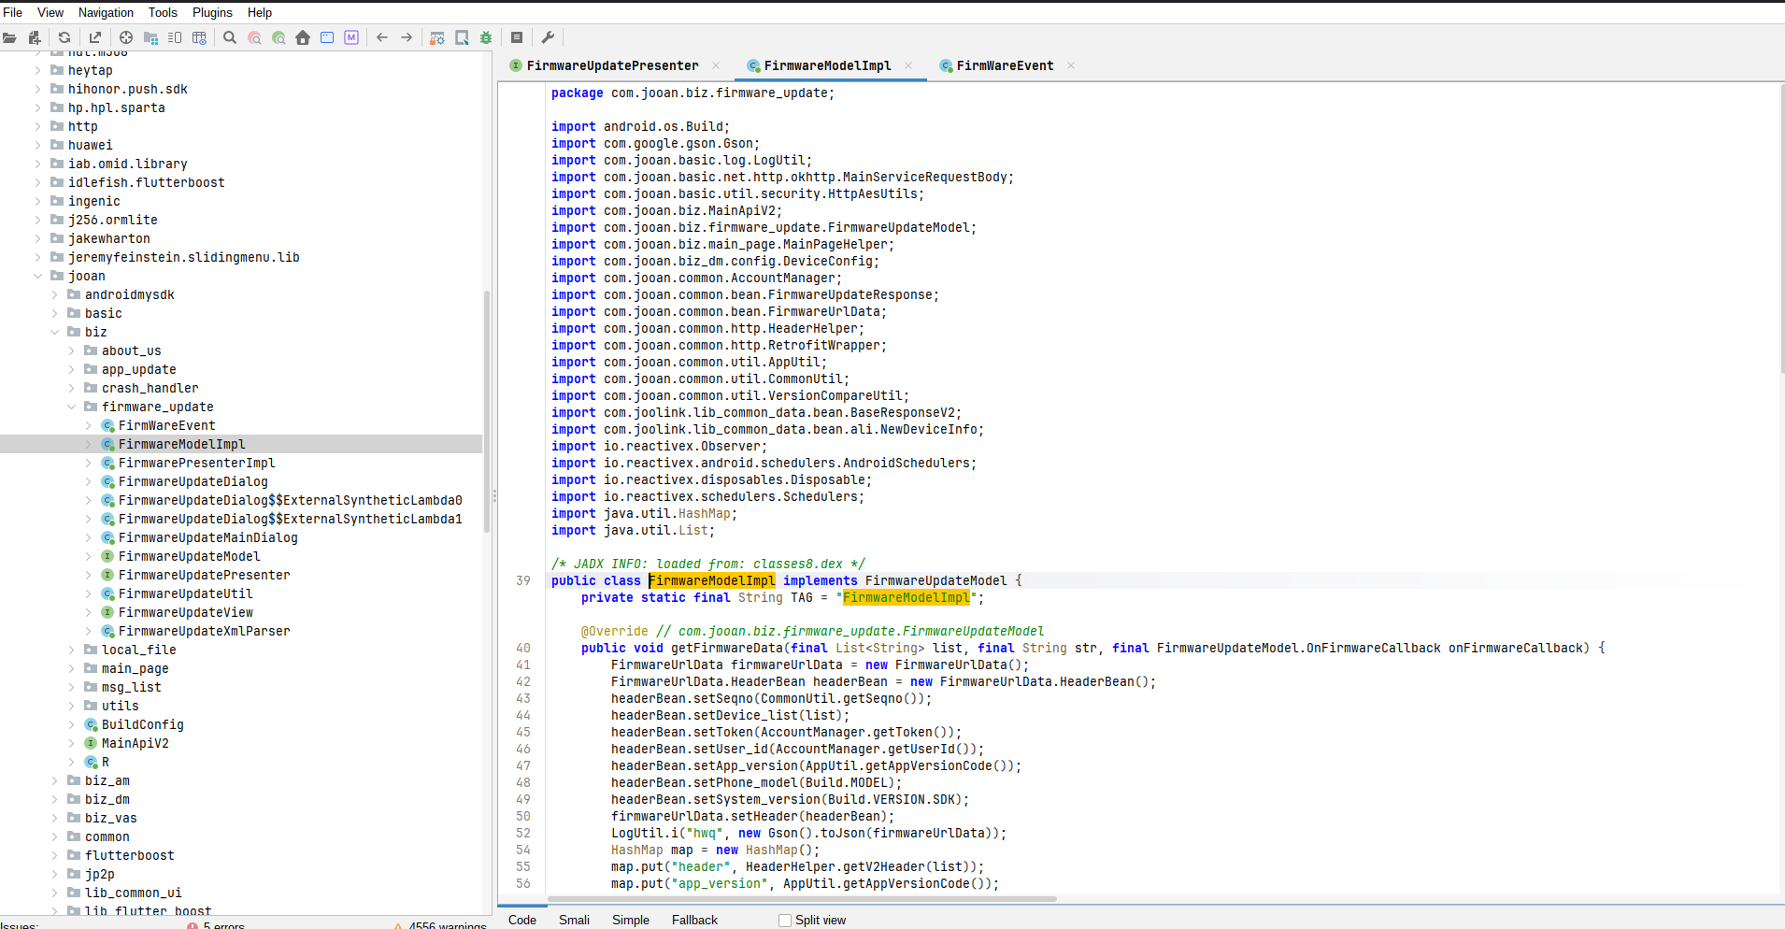
Task: Toggle the flatten packages icon
Action: (150, 38)
